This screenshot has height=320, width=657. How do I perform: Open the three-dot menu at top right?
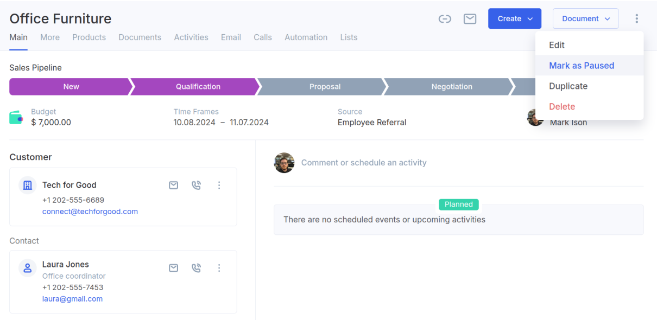point(636,19)
